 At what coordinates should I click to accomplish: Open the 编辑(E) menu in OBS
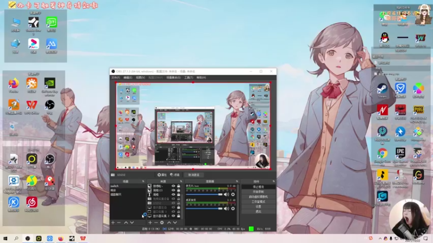coord(128,78)
